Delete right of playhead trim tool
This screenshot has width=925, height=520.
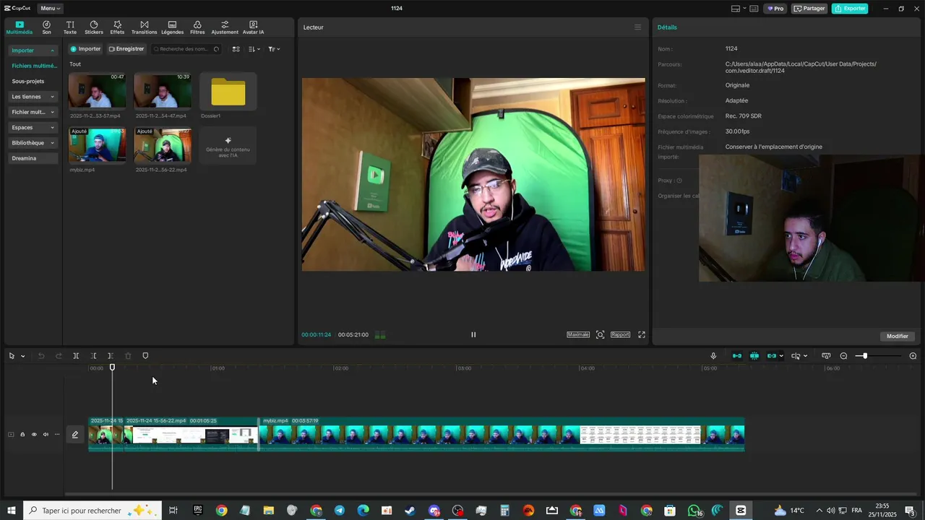[x=111, y=356]
